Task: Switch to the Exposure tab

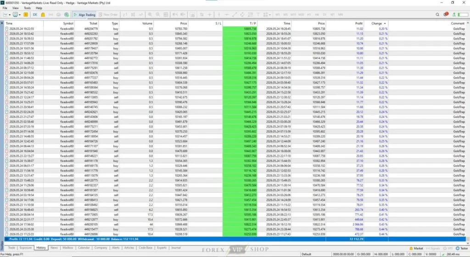Action: [x=26, y=248]
